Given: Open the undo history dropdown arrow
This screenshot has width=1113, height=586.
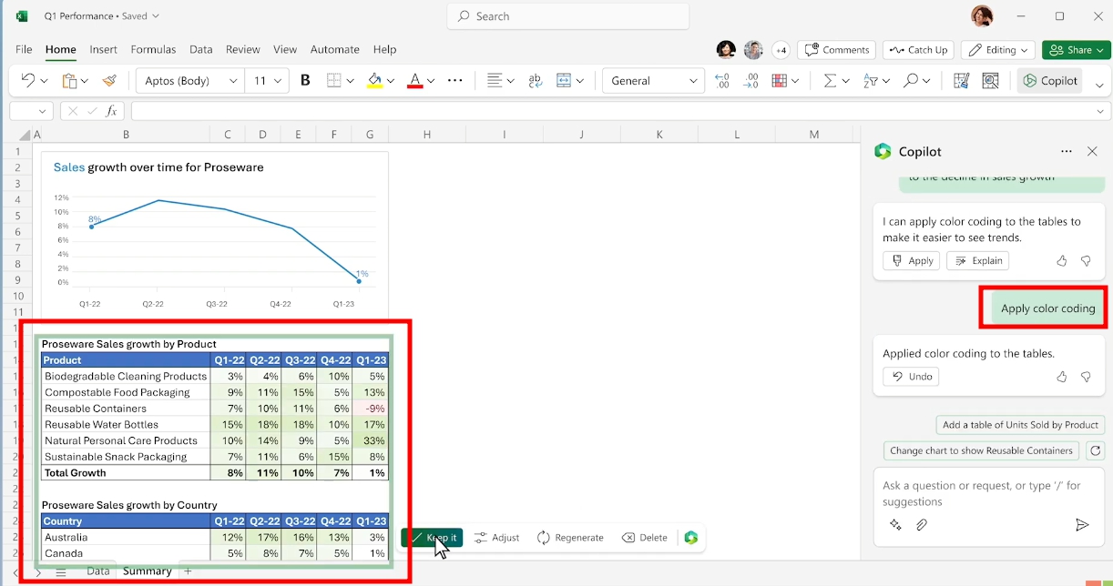Looking at the screenshot, I should (44, 81).
